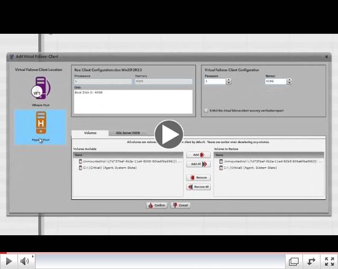Screen dimensions: 338x269
Task: Decrease the failover client Memory value
Action: pyautogui.click(x=290, y=83)
